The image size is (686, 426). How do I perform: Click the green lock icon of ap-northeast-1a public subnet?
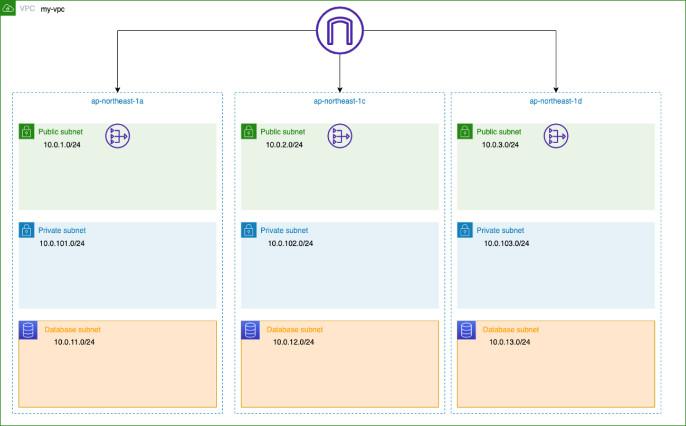click(26, 132)
